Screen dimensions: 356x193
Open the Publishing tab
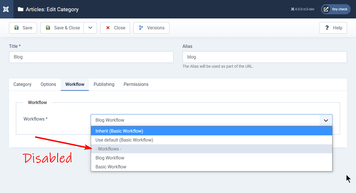pyautogui.click(x=104, y=84)
